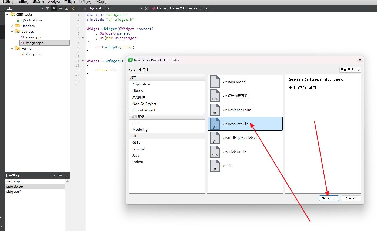This screenshot has width=377, height=231.
Task: Select the QtQuick UI File template
Action: click(x=245, y=152)
